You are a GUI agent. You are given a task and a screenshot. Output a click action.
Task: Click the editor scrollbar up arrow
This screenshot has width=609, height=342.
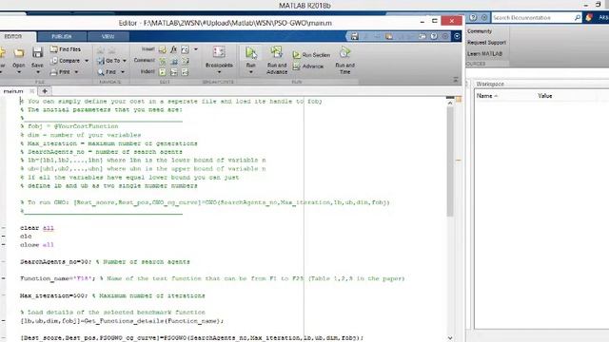point(450,104)
